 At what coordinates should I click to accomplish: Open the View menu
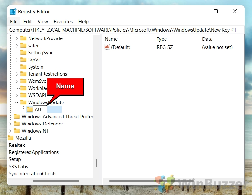coord(42,22)
